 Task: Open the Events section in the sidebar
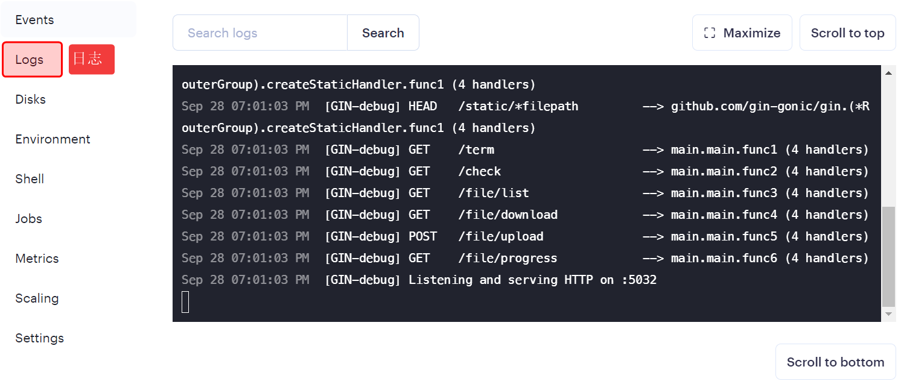34,20
